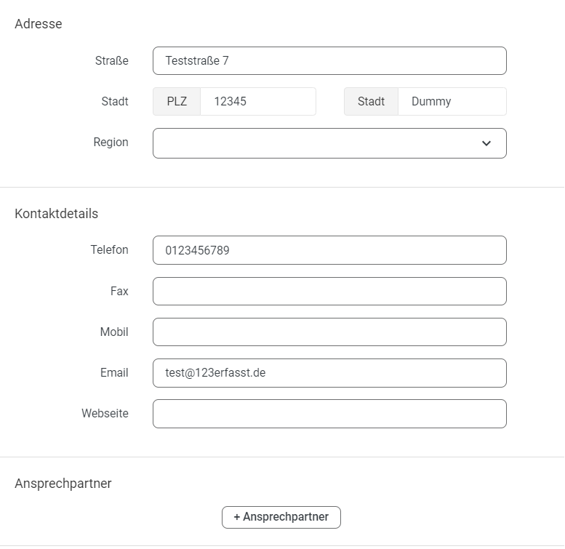Click the Adresse section heading
The width and height of the screenshot is (565, 549).
click(x=39, y=24)
